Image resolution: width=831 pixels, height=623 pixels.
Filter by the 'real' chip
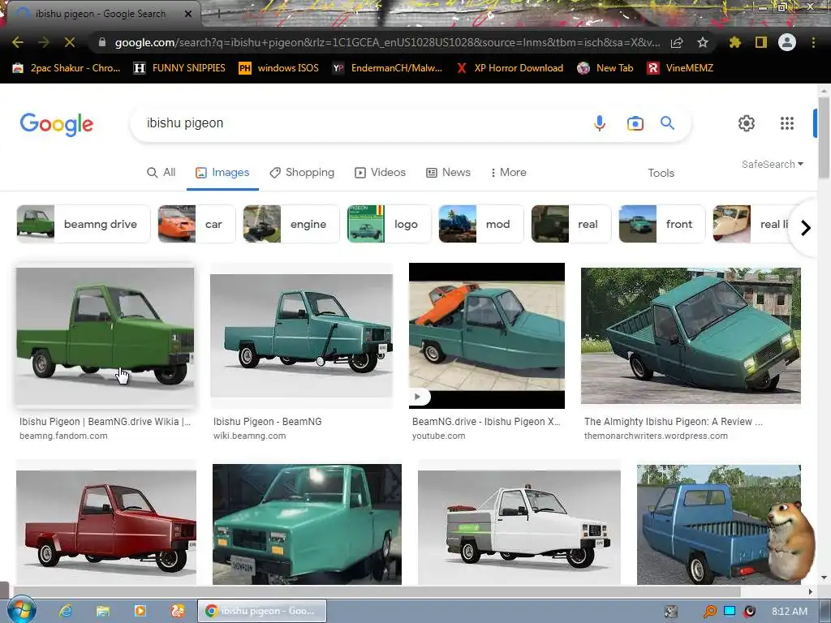[x=571, y=224]
